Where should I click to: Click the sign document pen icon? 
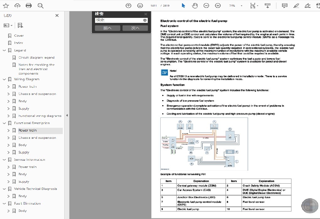click(x=307, y=6)
